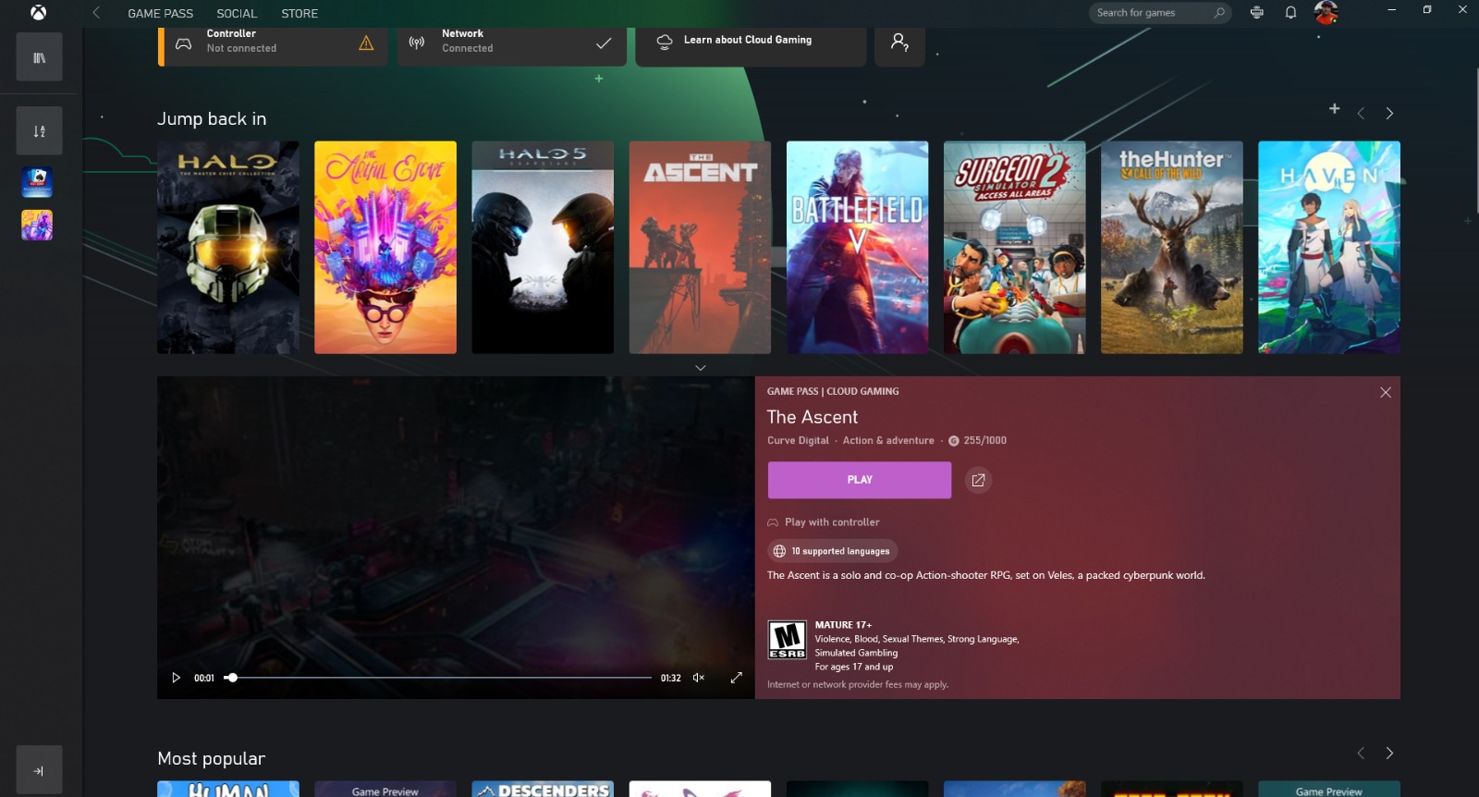Open the SOCIAL tab
Screen dimensions: 1479x797
pyautogui.click(x=237, y=14)
